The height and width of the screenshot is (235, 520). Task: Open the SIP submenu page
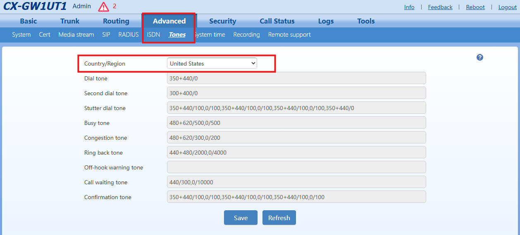[106, 35]
